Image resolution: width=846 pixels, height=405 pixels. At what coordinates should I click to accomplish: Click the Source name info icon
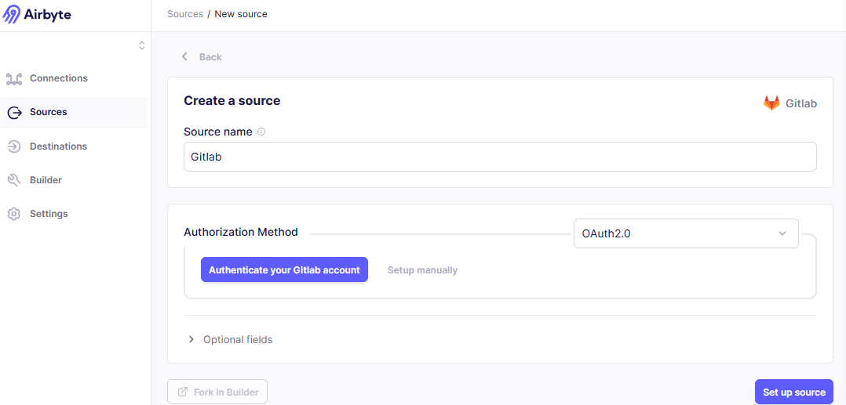tap(261, 132)
